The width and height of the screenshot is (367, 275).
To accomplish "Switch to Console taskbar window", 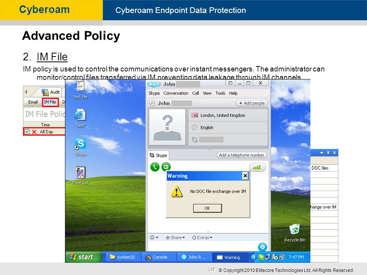I will pyautogui.click(x=159, y=257).
